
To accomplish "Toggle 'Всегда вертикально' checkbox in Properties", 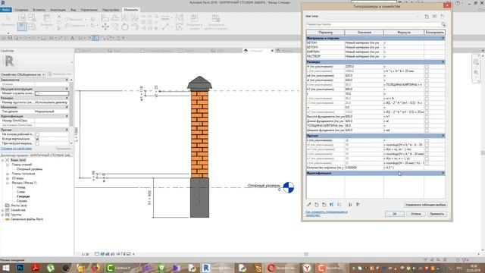I will coord(37,139).
